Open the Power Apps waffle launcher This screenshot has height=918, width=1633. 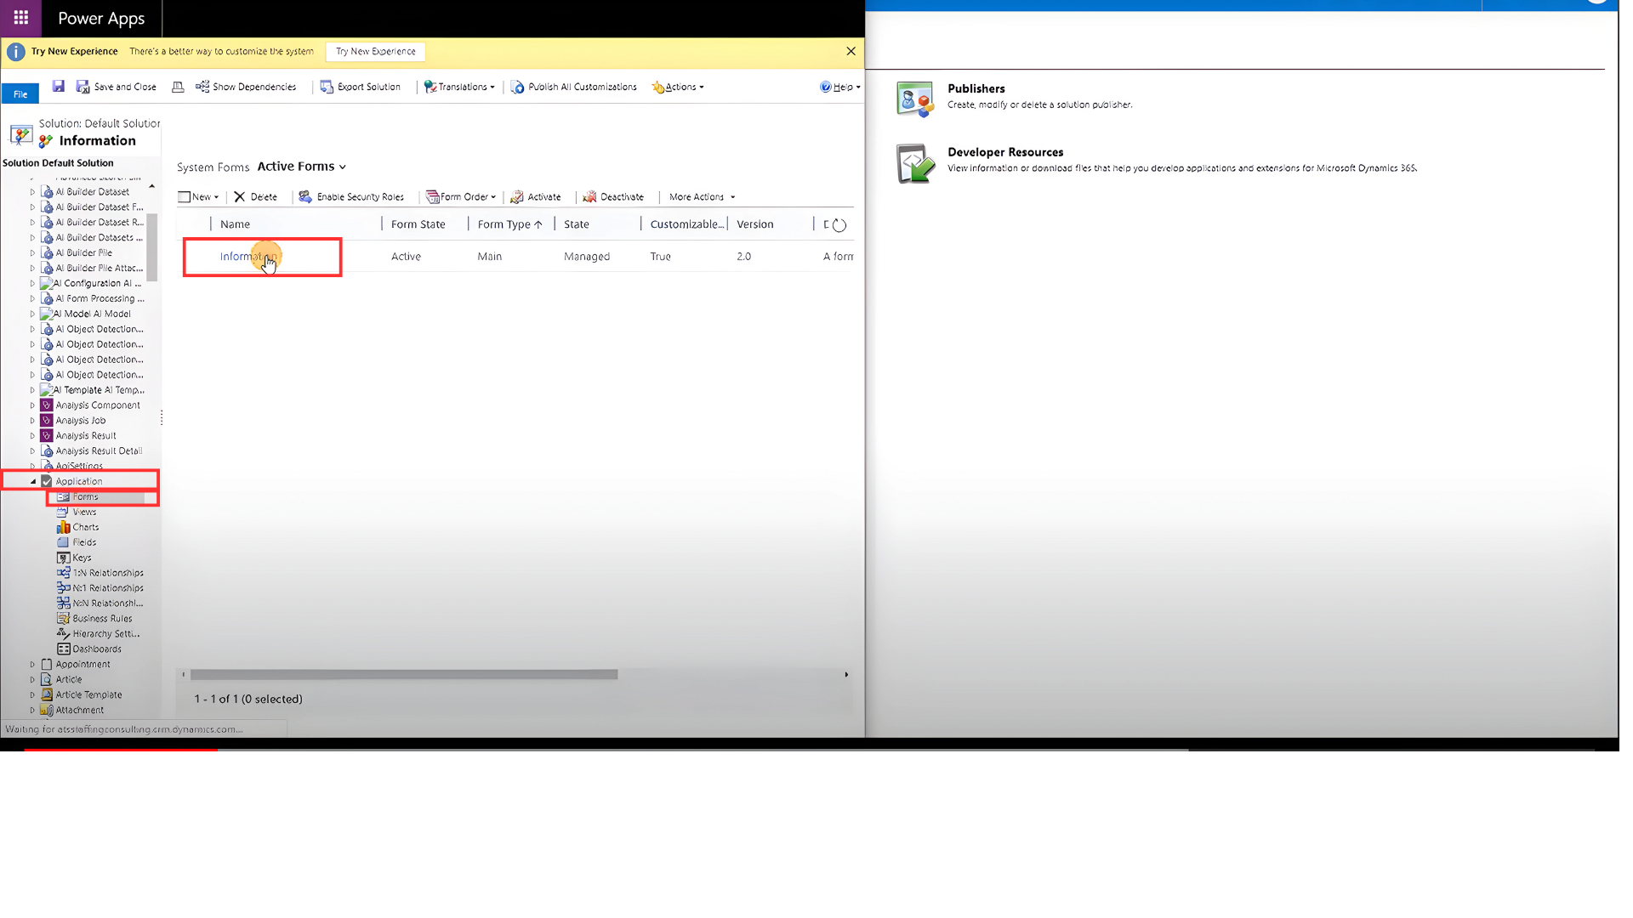coord(20,18)
